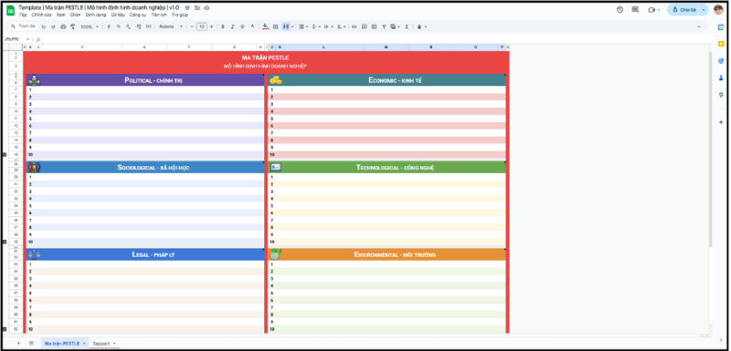731x351 pixels.
Task: Create a filter with funnel icon
Action: point(384,27)
